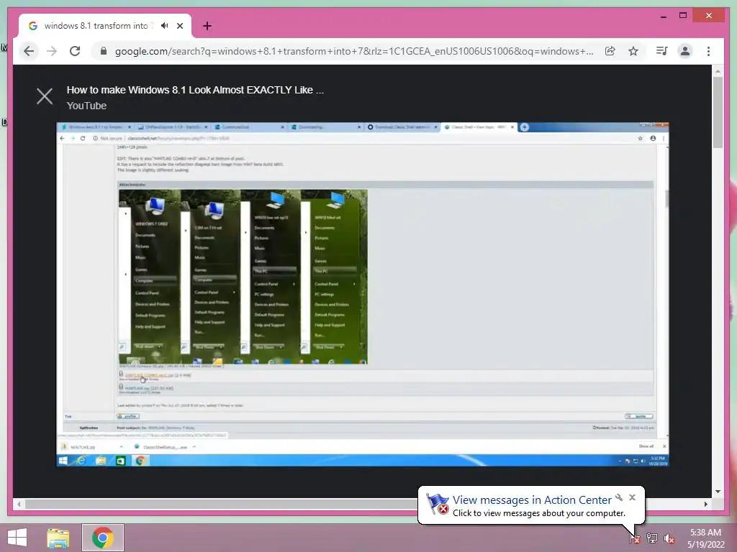Image resolution: width=737 pixels, height=552 pixels.
Task: Click the Action Center flag icon in balloon
Action: (437, 503)
